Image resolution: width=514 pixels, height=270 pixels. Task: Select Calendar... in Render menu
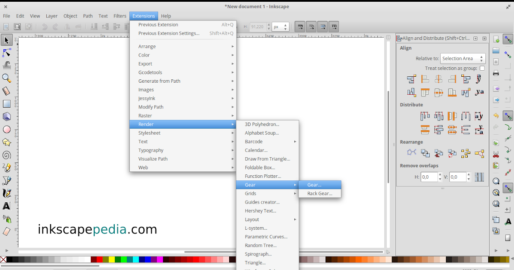(x=267, y=150)
